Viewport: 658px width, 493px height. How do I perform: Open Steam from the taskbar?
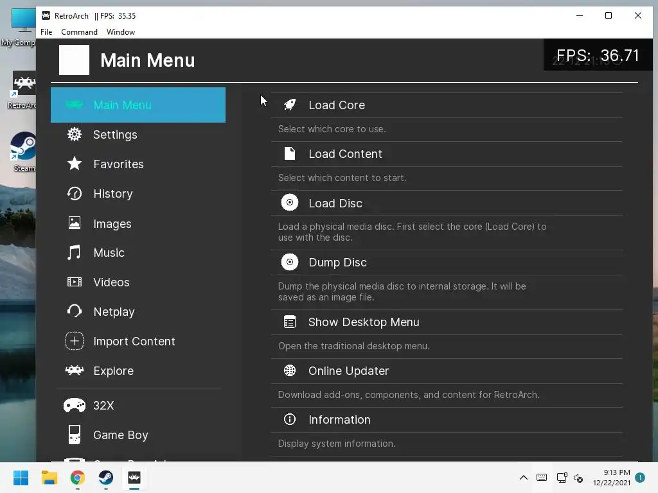[106, 478]
